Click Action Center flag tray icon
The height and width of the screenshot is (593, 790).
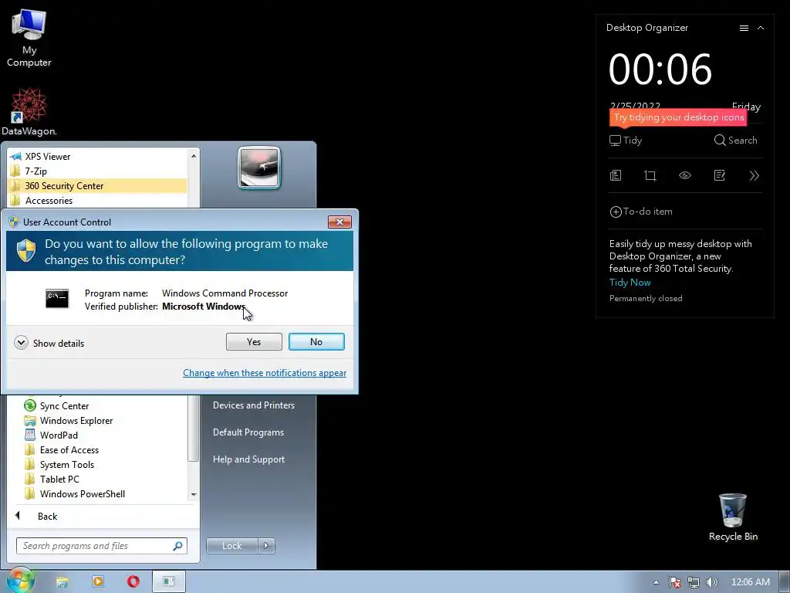click(x=674, y=582)
